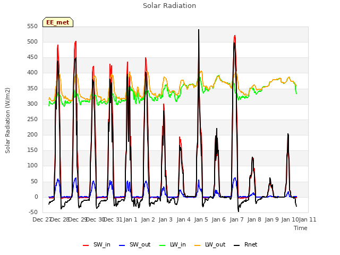Click the green LW_in legend swatch
Screen dimensions: 340x255
click(163, 245)
